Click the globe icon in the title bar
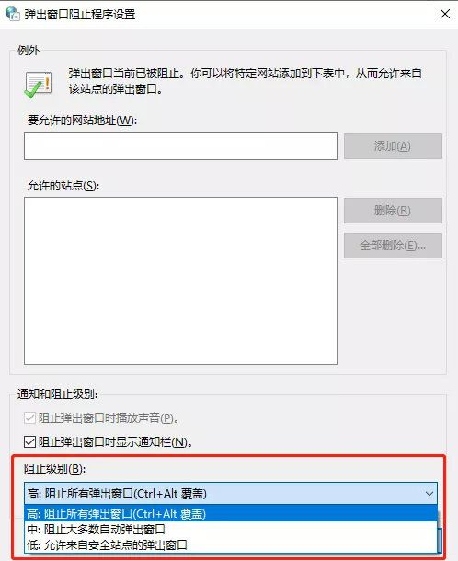The height and width of the screenshot is (561, 458). pos(13,14)
